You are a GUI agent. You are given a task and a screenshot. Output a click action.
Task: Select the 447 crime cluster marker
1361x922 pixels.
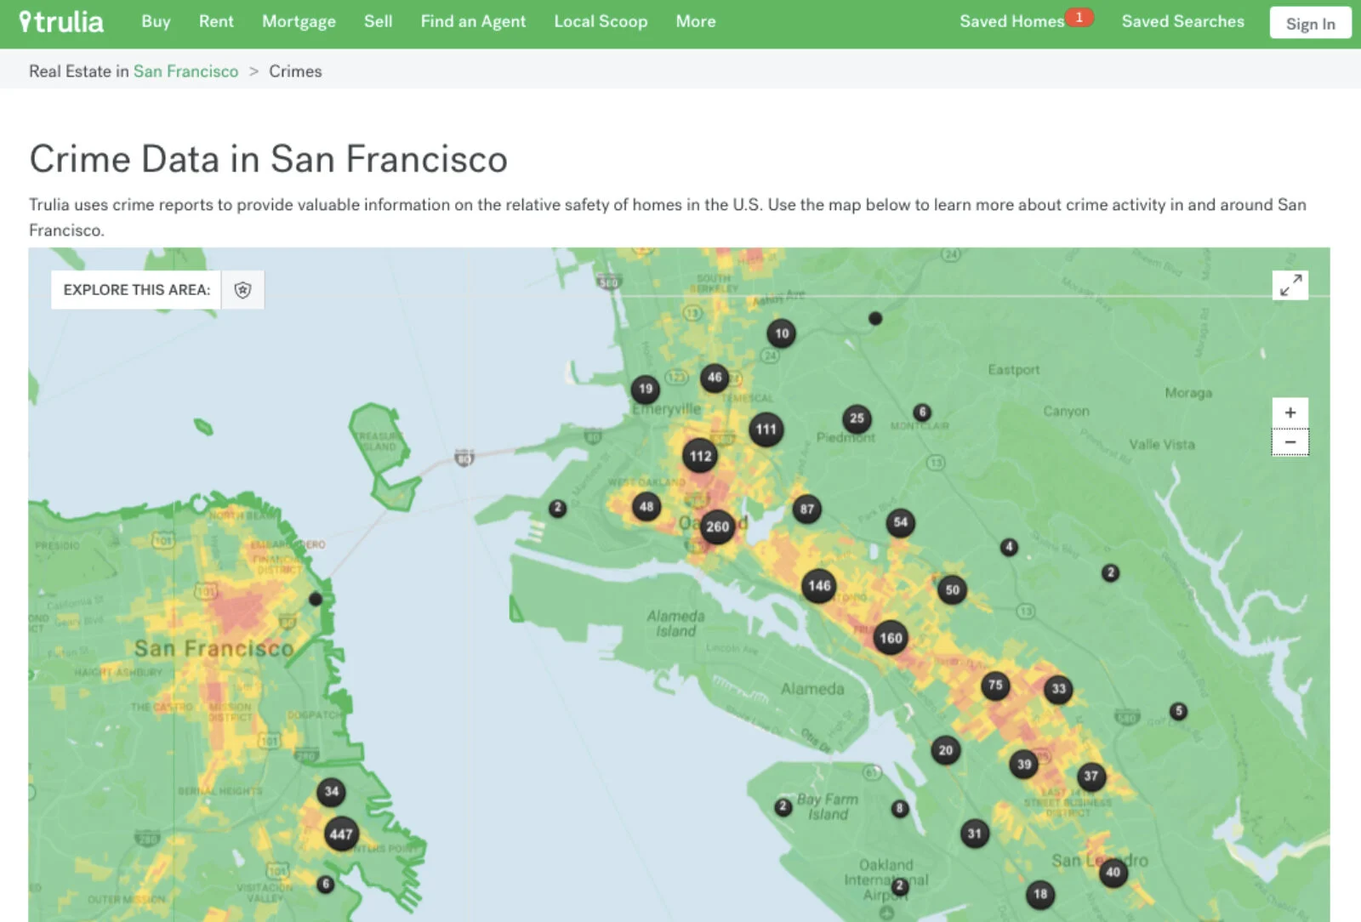tap(341, 834)
